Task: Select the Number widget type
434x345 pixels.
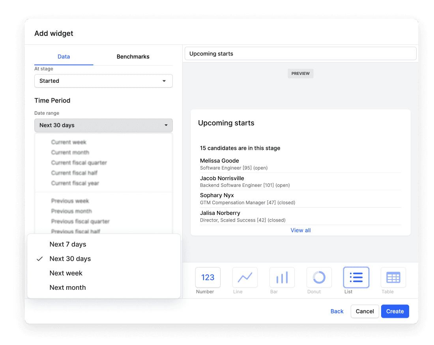Action: [x=208, y=277]
